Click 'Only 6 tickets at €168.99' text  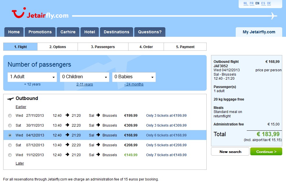pyautogui.click(x=166, y=135)
